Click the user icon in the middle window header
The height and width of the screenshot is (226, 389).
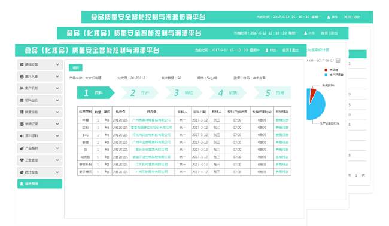(306, 33)
